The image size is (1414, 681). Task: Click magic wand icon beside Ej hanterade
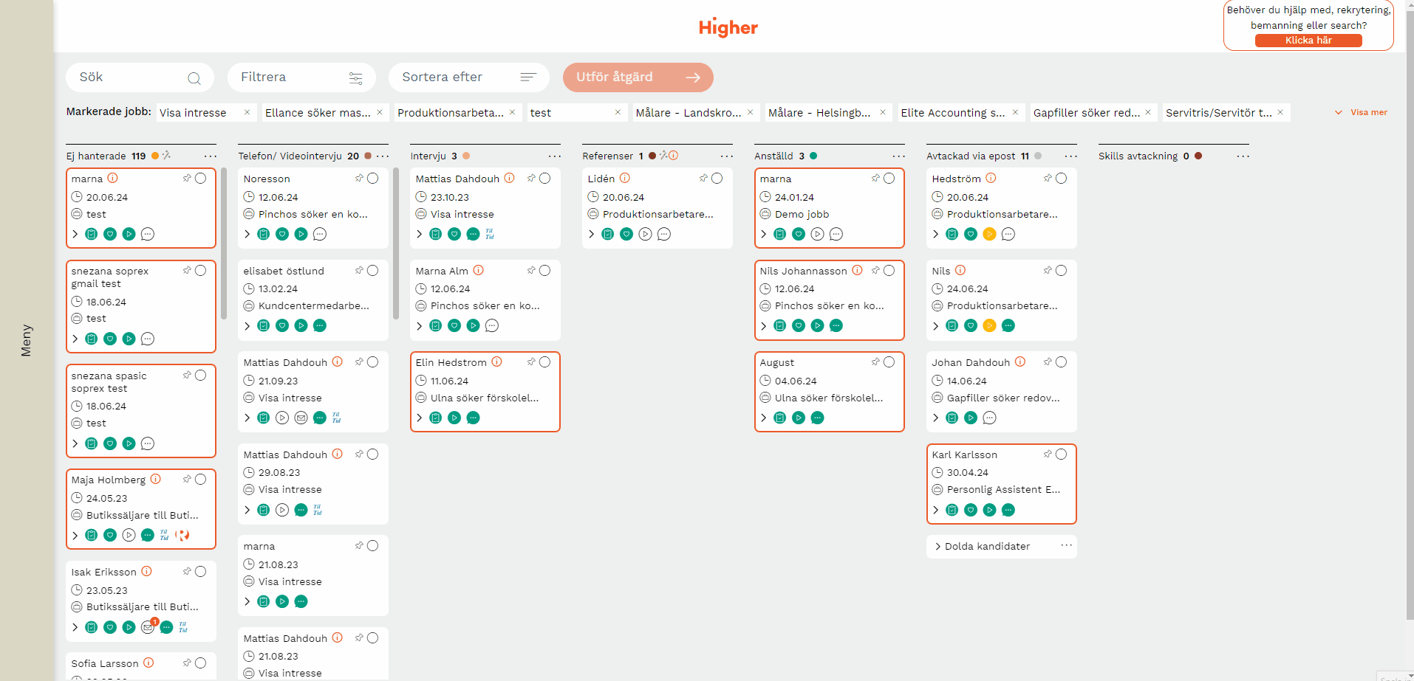point(166,156)
